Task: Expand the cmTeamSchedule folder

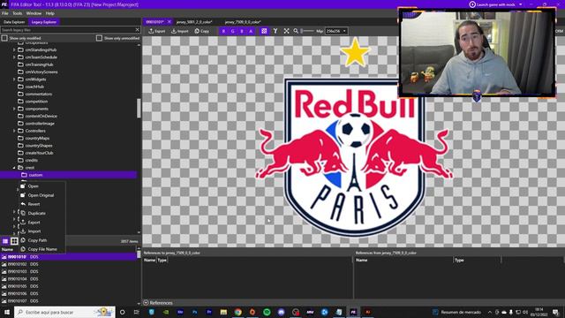Action: tap(14, 57)
